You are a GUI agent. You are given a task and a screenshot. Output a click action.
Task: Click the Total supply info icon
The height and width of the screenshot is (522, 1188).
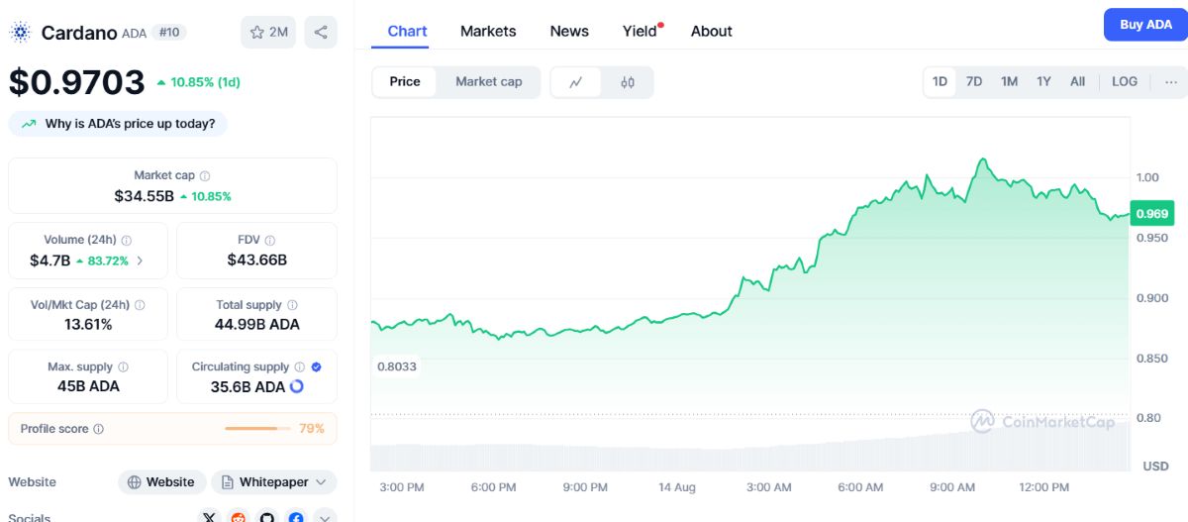coord(292,305)
